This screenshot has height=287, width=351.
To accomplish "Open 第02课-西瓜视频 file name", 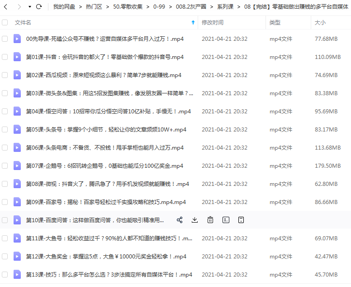I will (104, 75).
